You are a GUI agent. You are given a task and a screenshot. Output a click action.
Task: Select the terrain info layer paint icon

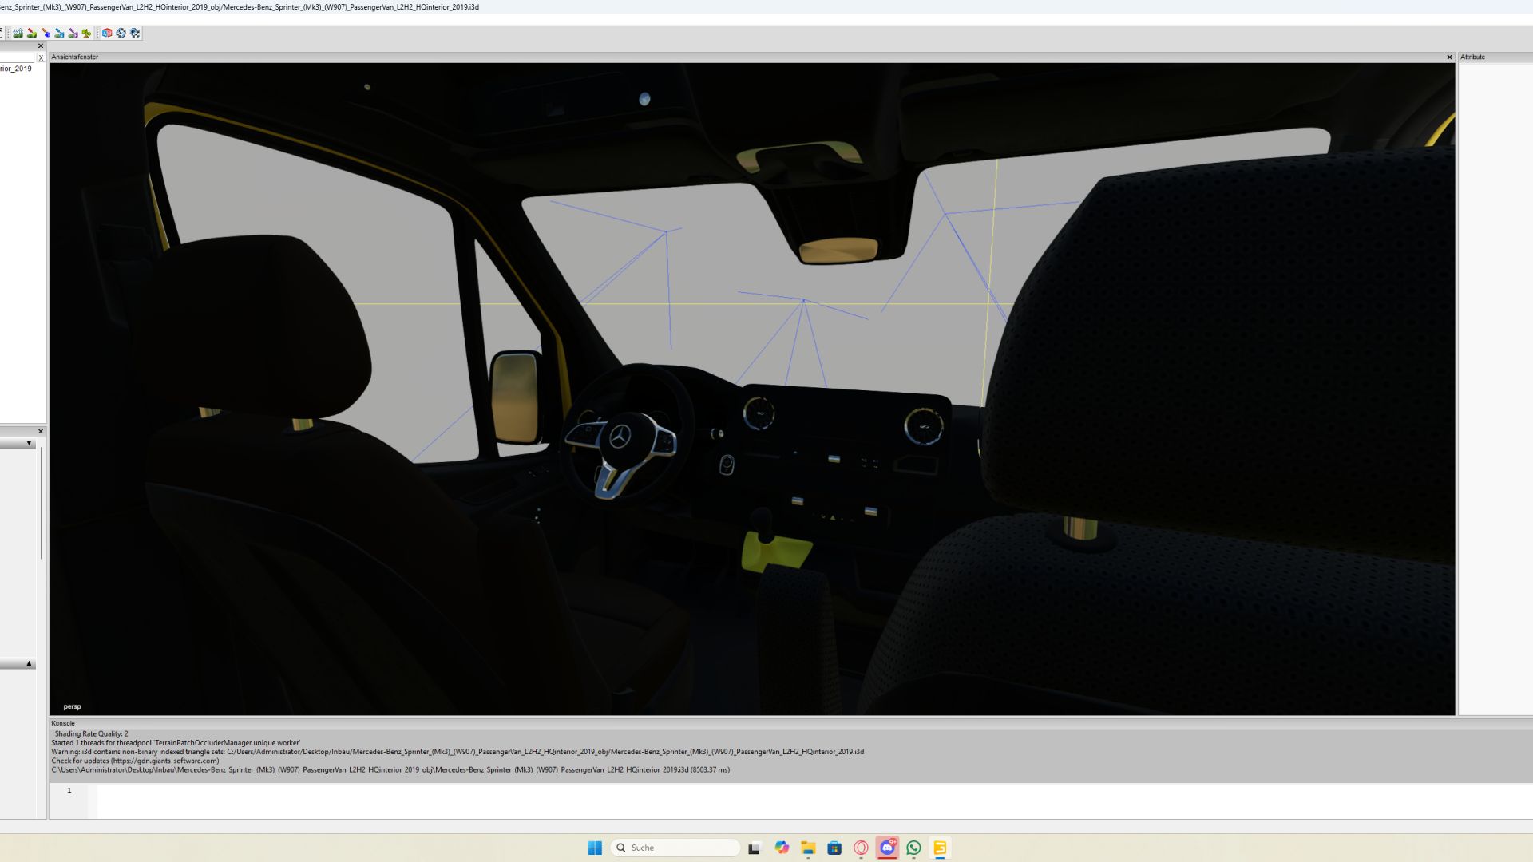[x=59, y=33]
